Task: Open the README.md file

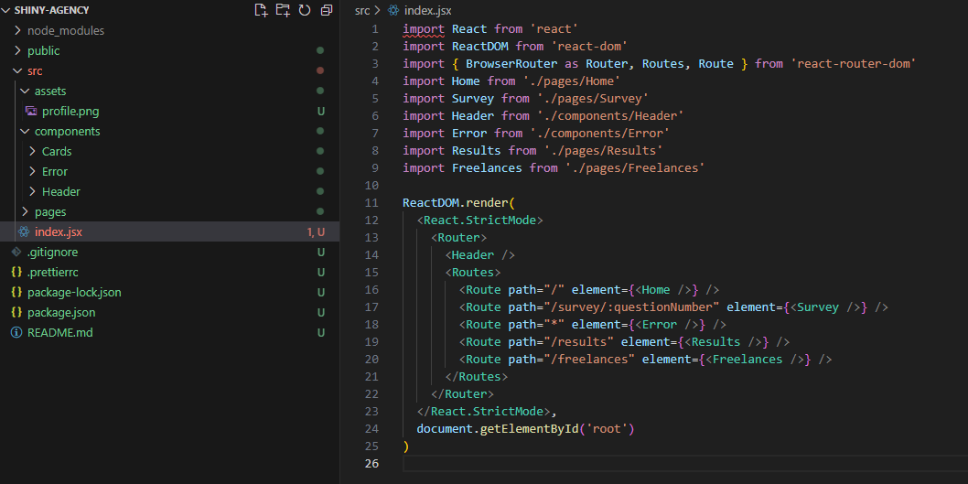Action: [x=59, y=333]
